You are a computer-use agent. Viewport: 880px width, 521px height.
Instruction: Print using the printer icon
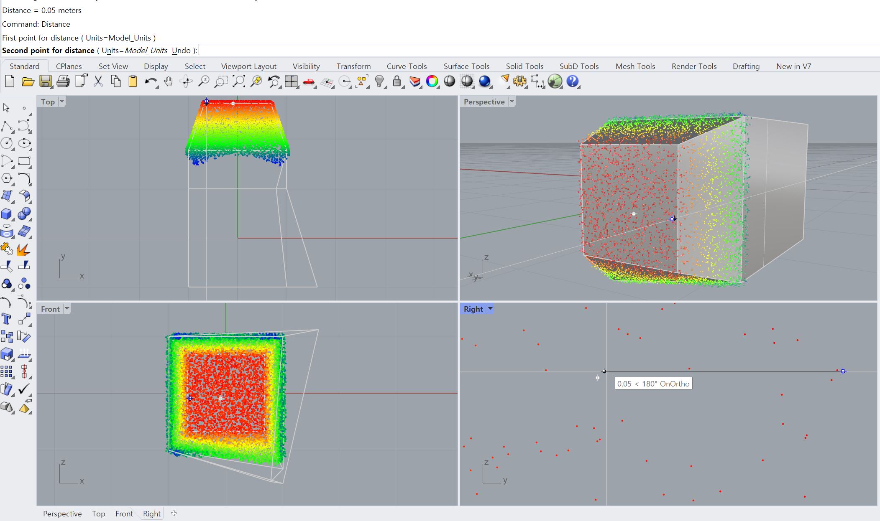click(63, 81)
